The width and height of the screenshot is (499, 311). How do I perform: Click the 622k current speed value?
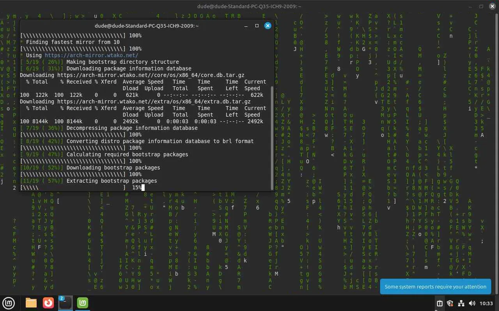click(x=257, y=95)
